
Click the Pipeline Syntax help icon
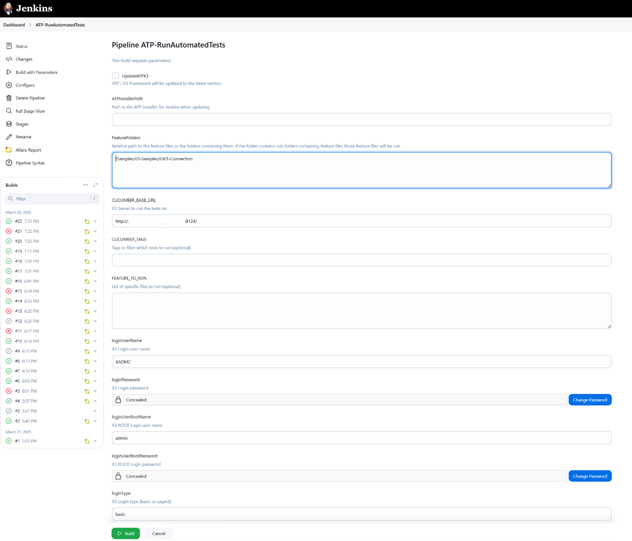[9, 163]
